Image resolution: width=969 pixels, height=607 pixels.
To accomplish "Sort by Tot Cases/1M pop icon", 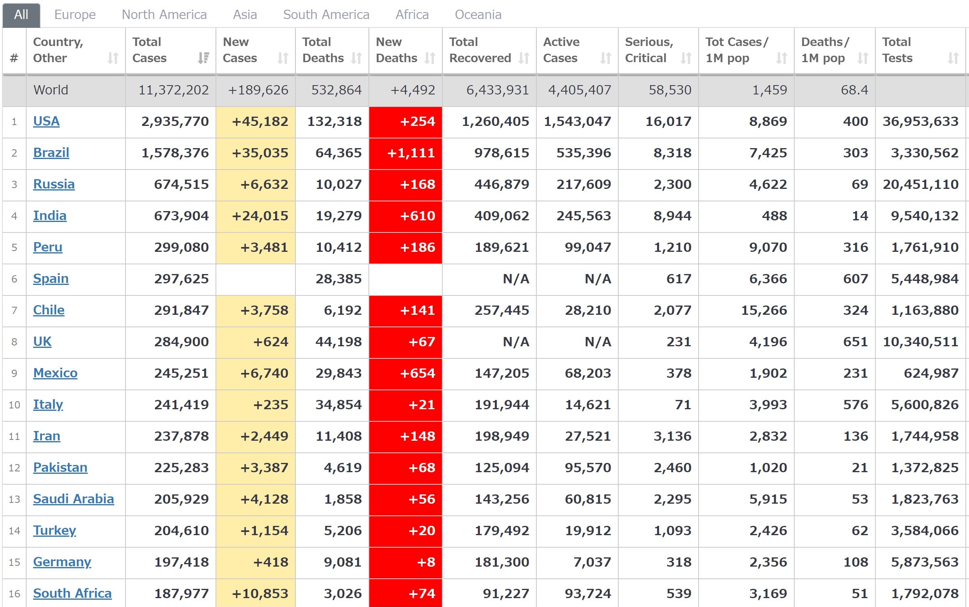I will (782, 58).
